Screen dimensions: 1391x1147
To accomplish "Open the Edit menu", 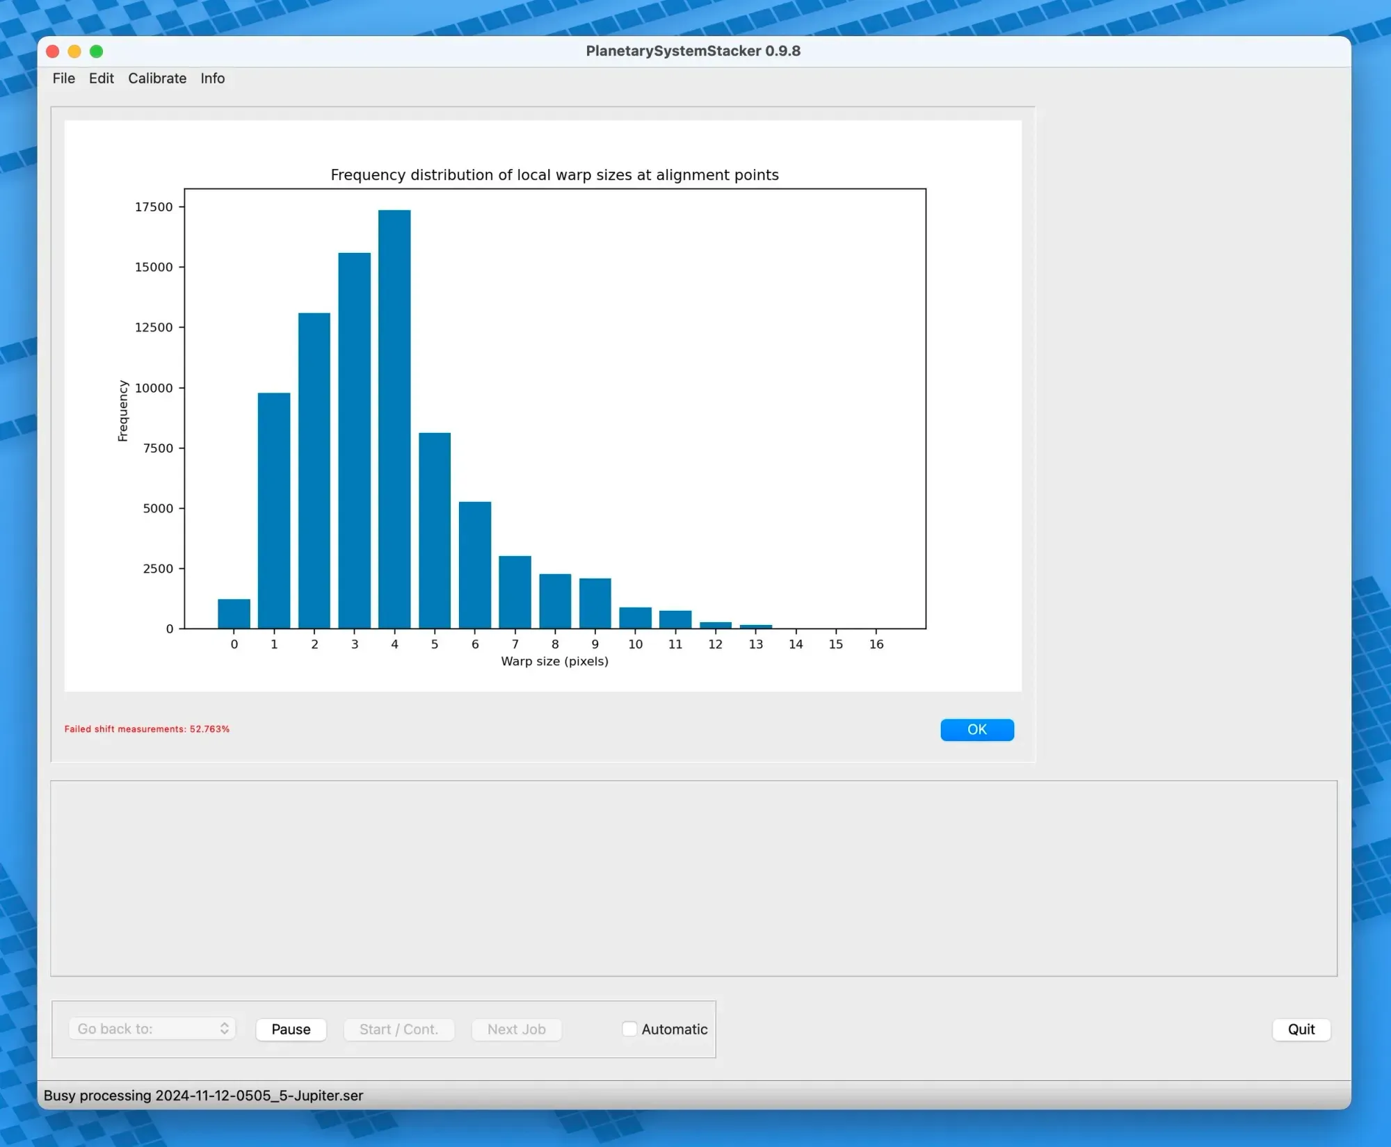I will coord(101,79).
